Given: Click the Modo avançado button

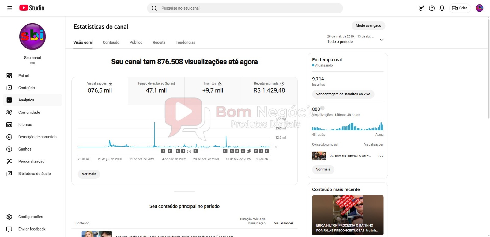Looking at the screenshot, I should [x=368, y=26].
